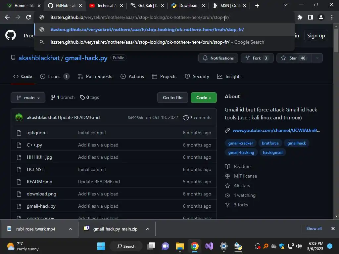This screenshot has height=254, width=339.
Task: Open the green Code dropdown button
Action: coord(204,98)
